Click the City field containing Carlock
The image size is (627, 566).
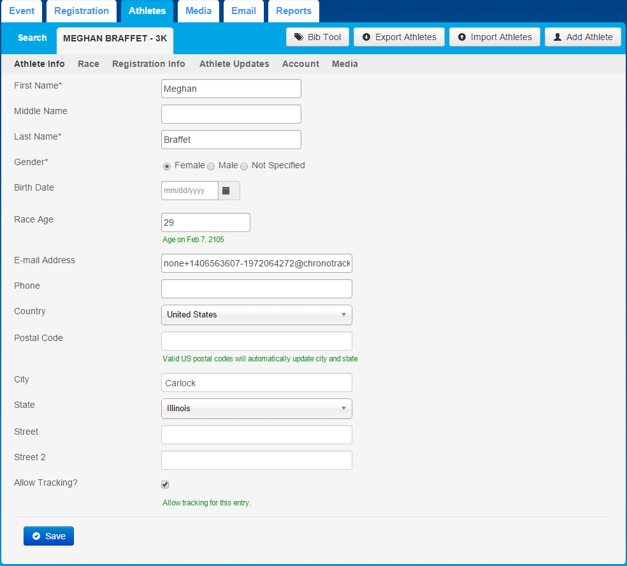(257, 383)
